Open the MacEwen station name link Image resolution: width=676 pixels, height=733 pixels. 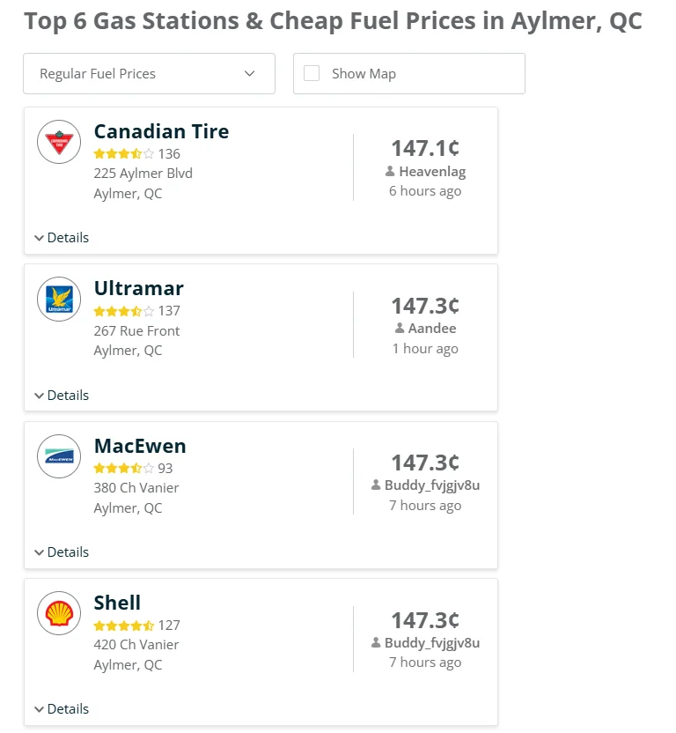coord(140,446)
